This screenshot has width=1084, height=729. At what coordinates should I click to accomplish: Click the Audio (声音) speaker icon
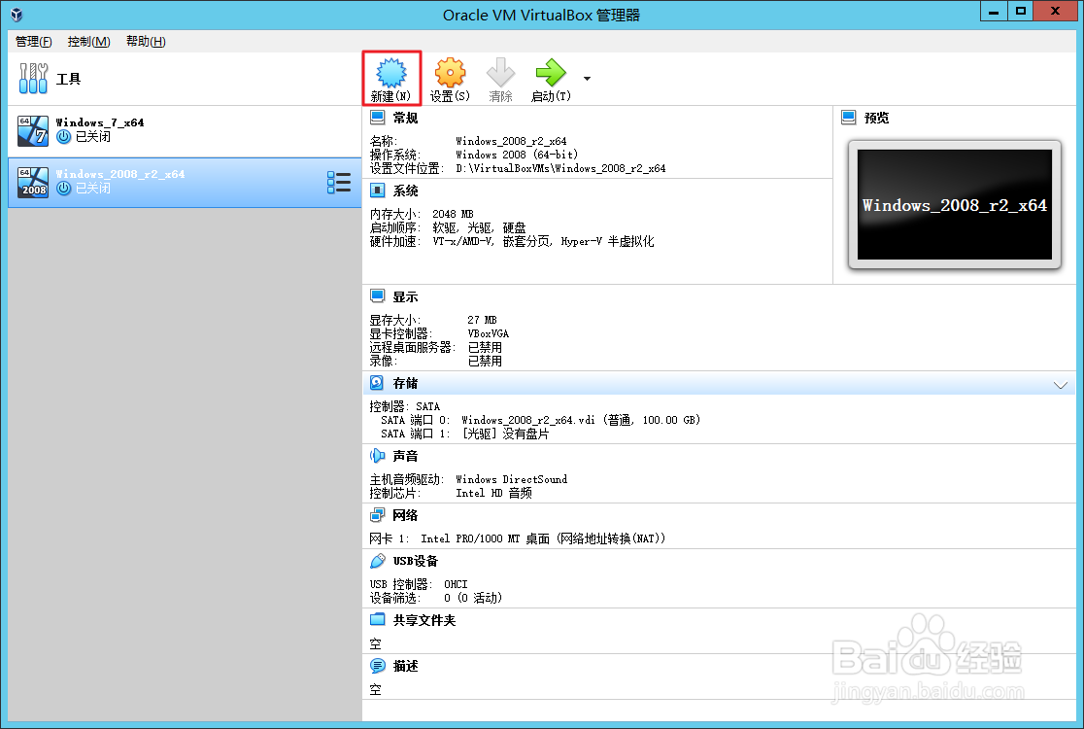click(378, 456)
